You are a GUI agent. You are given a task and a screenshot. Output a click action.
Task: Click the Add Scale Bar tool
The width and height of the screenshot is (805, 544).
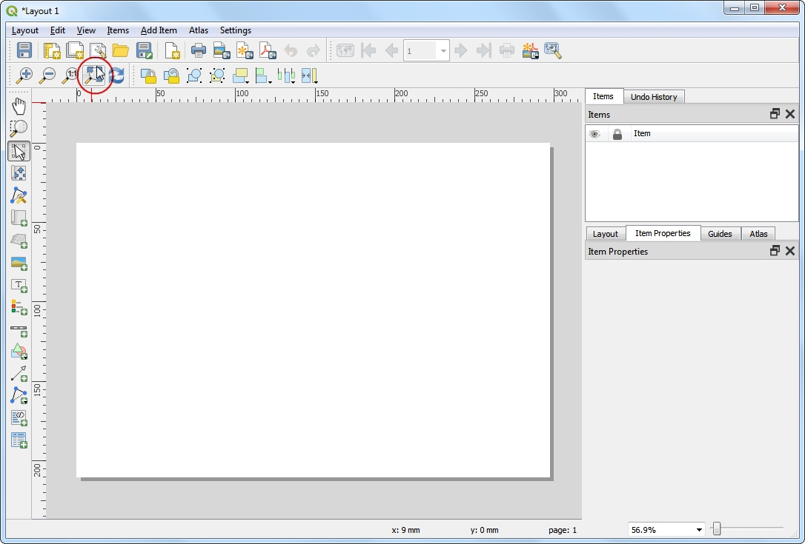click(19, 329)
